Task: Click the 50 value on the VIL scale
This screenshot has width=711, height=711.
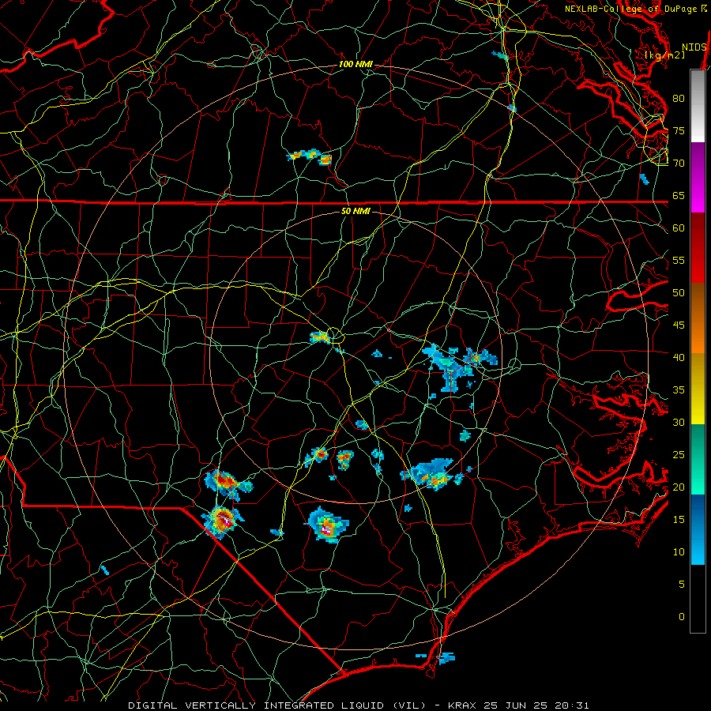Action: 679,293
